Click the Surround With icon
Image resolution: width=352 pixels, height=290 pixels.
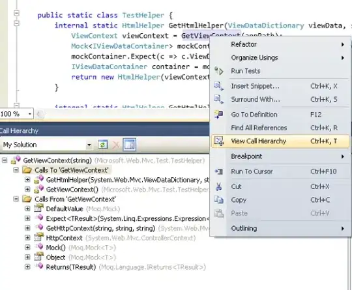point(218,99)
